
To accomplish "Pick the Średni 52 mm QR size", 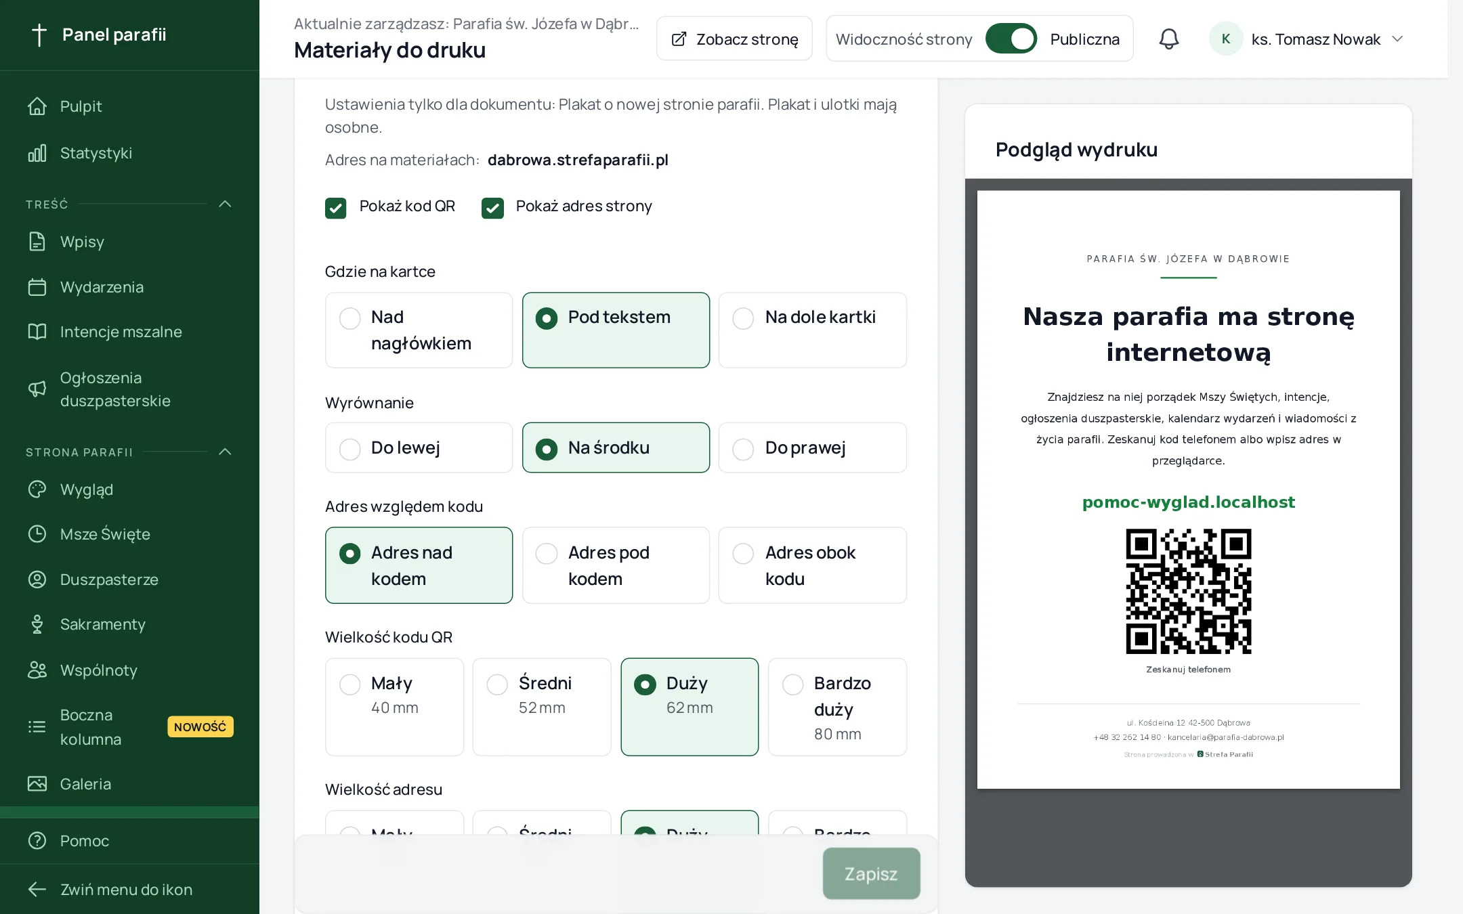I will point(542,707).
